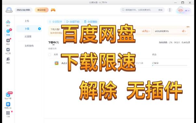Tick the select-all files checkbox
This screenshot has width=196, height=123.
click(50, 54)
